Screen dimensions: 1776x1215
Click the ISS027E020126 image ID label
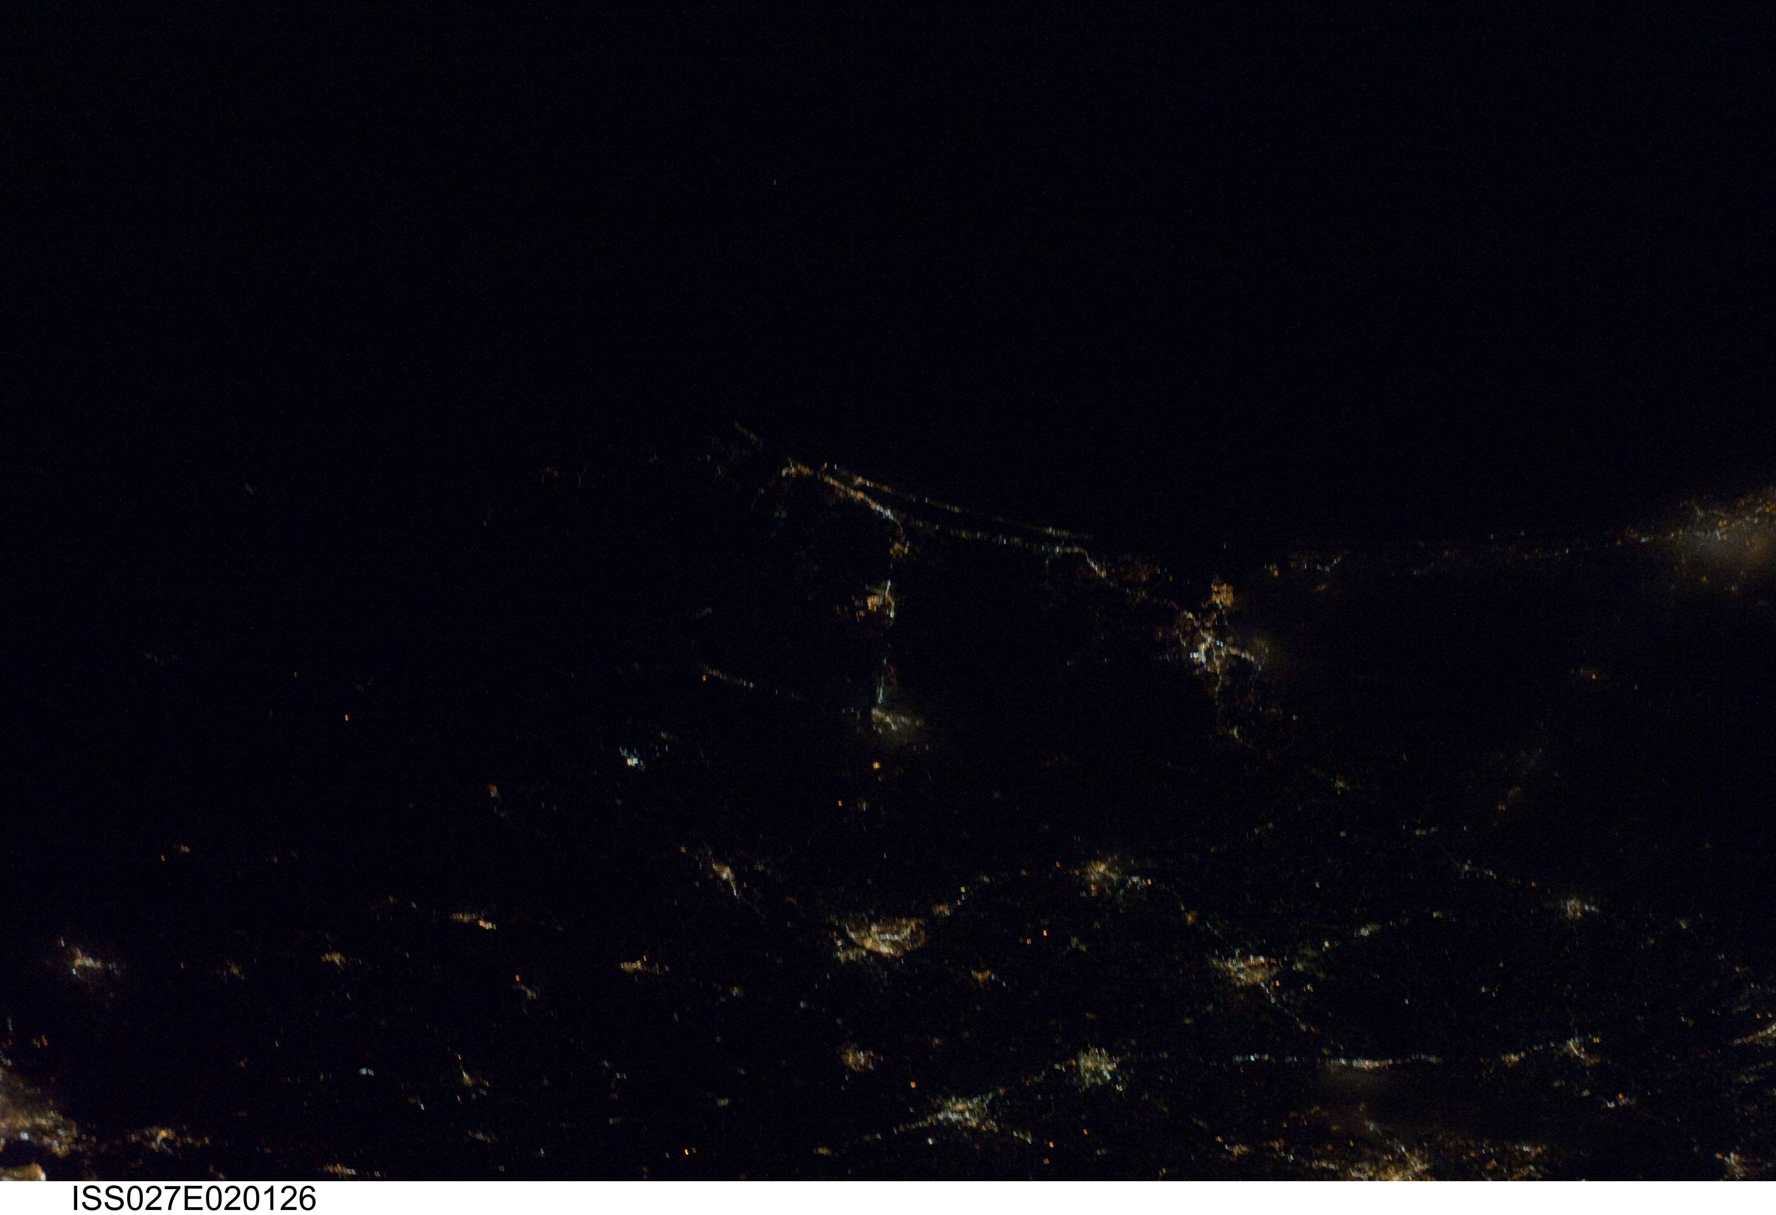pos(193,1198)
